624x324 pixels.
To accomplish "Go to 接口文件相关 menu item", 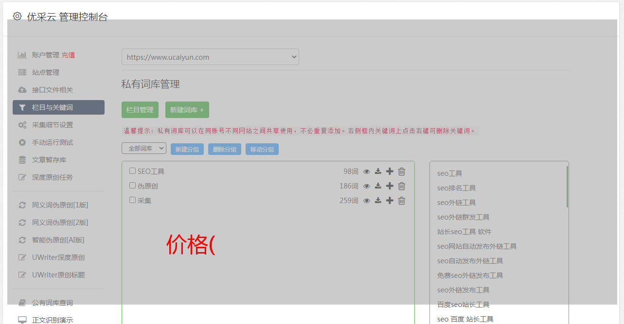I will click(x=53, y=90).
